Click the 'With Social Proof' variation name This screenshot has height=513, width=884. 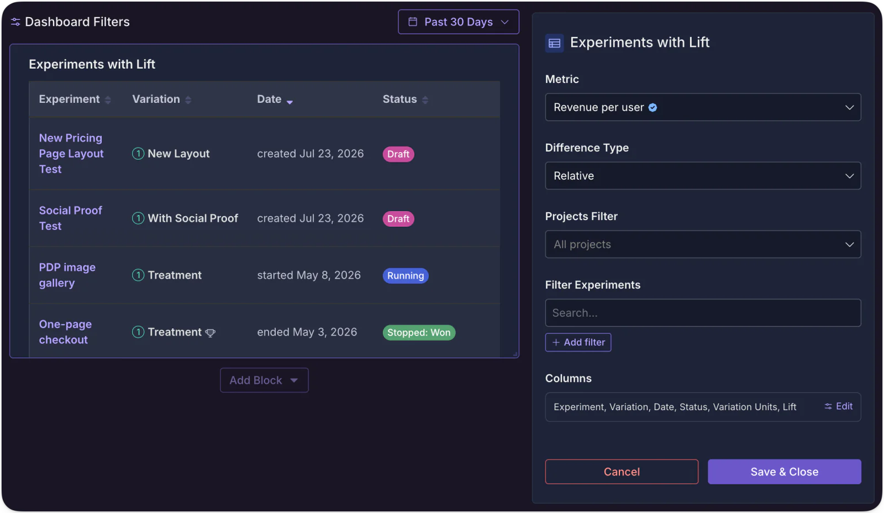tap(193, 218)
